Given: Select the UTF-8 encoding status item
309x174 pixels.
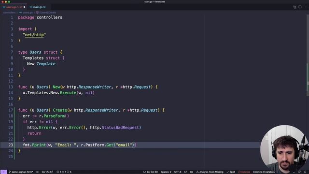Looking at the screenshot, I should pyautogui.click(x=178, y=172).
